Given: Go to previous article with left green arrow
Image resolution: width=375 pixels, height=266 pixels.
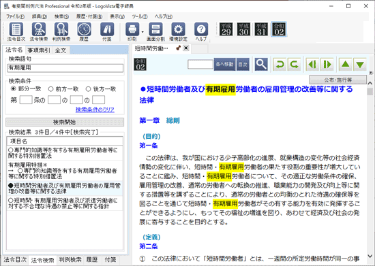Looking at the screenshot, I should pyautogui.click(x=312, y=64).
